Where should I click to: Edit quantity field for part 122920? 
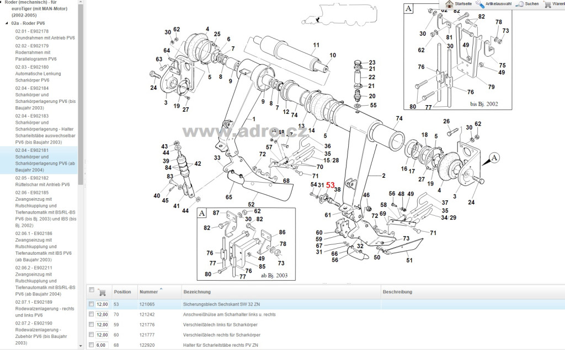[x=102, y=345]
